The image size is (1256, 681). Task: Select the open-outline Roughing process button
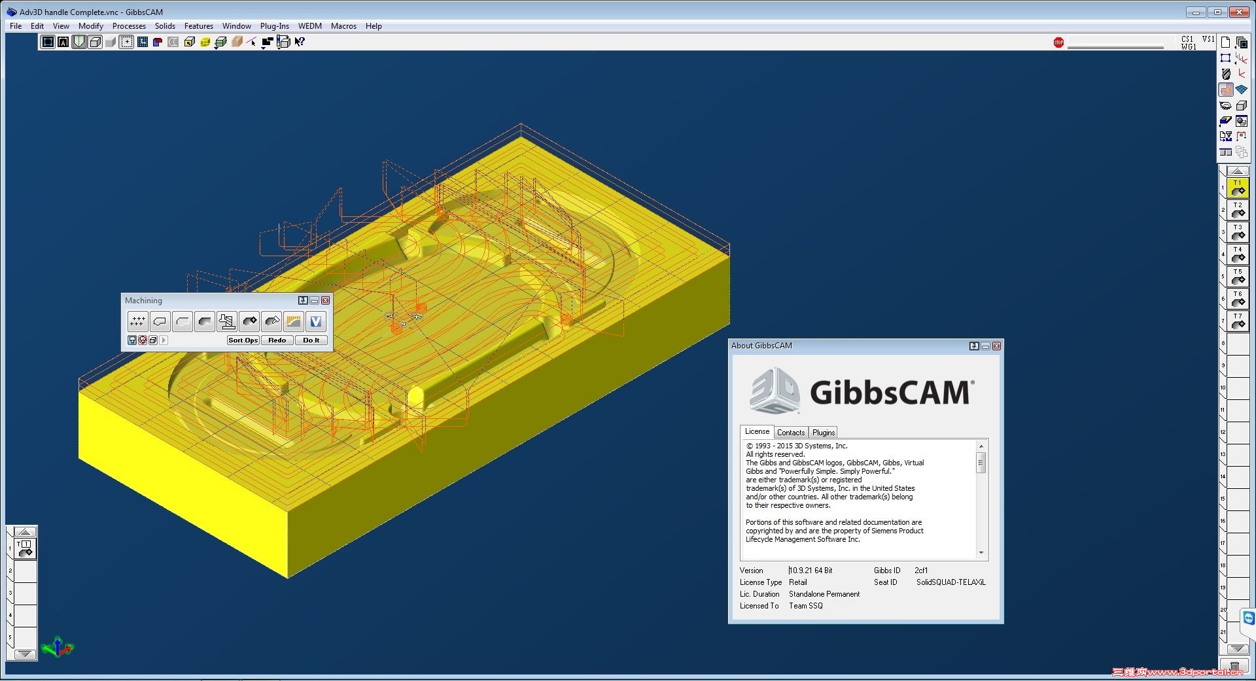pyautogui.click(x=183, y=322)
